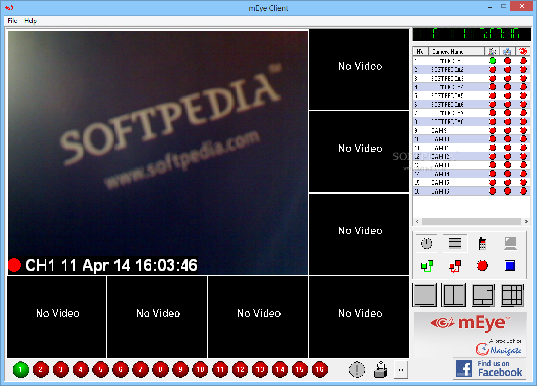Toggle channel 9 red button

tap(180, 370)
